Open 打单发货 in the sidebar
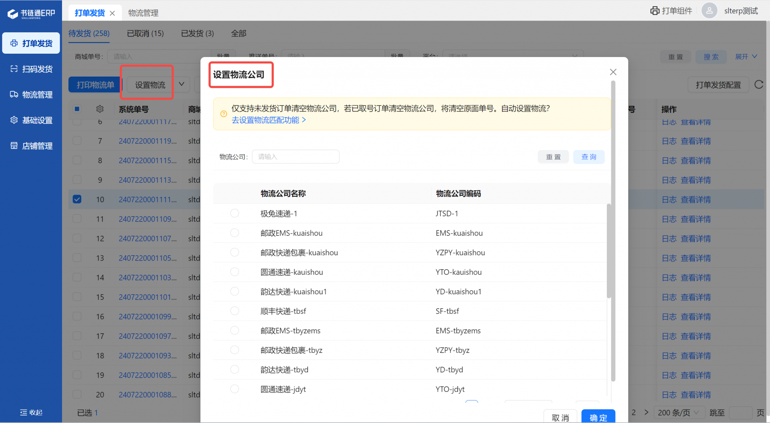770x423 pixels. [31, 43]
